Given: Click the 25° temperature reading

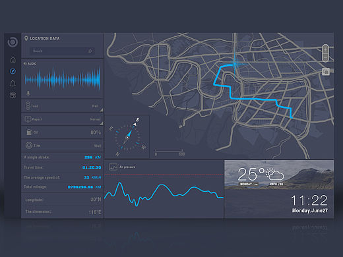Looking at the screenshot, I should coord(251,174).
